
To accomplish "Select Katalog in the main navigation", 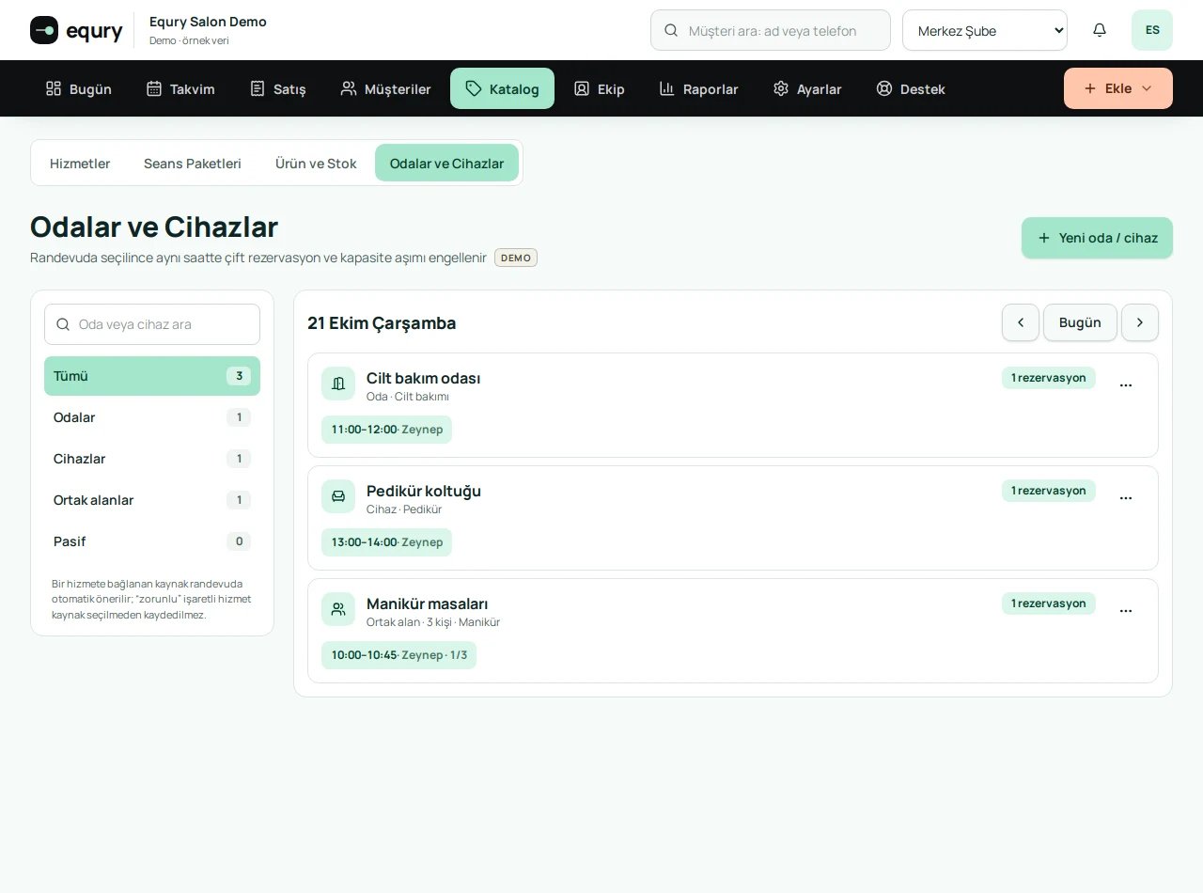I will (x=502, y=88).
